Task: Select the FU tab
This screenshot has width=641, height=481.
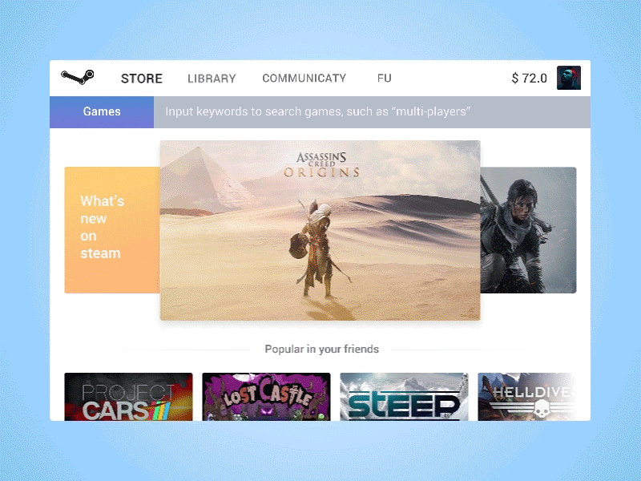Action: tap(385, 78)
